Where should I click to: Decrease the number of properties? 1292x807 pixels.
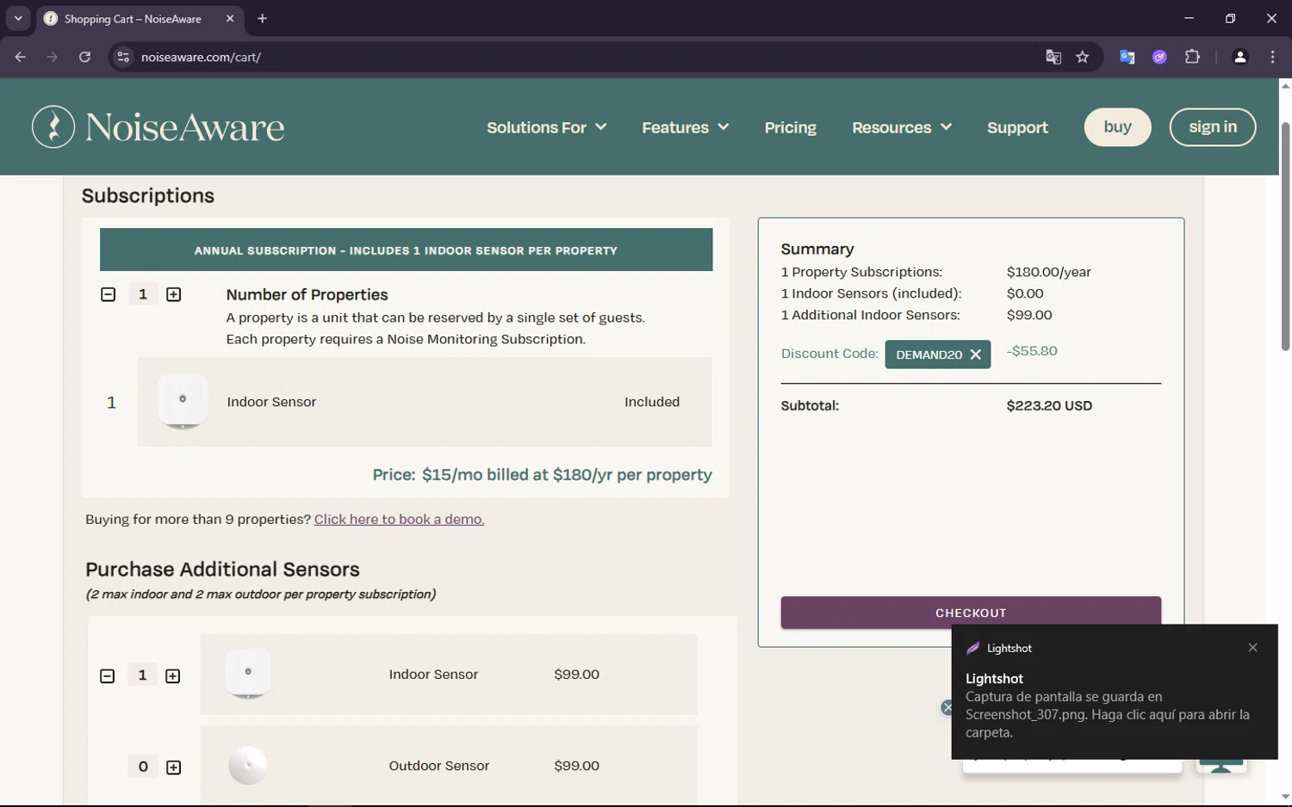tap(108, 295)
